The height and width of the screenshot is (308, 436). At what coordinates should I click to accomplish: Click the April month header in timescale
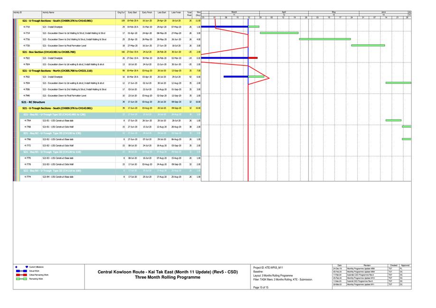284,11
